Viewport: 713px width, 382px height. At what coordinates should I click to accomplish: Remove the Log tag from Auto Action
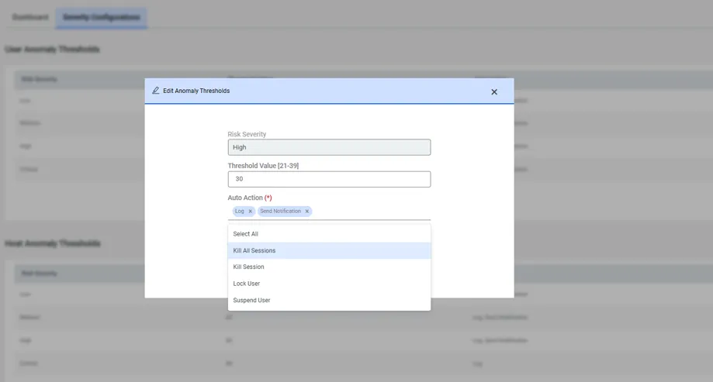point(250,212)
